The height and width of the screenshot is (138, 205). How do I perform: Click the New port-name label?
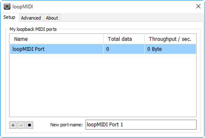(x=66, y=125)
